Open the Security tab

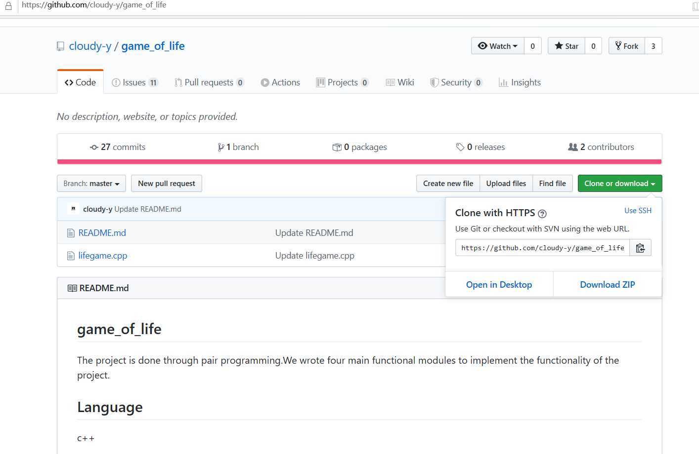[456, 82]
